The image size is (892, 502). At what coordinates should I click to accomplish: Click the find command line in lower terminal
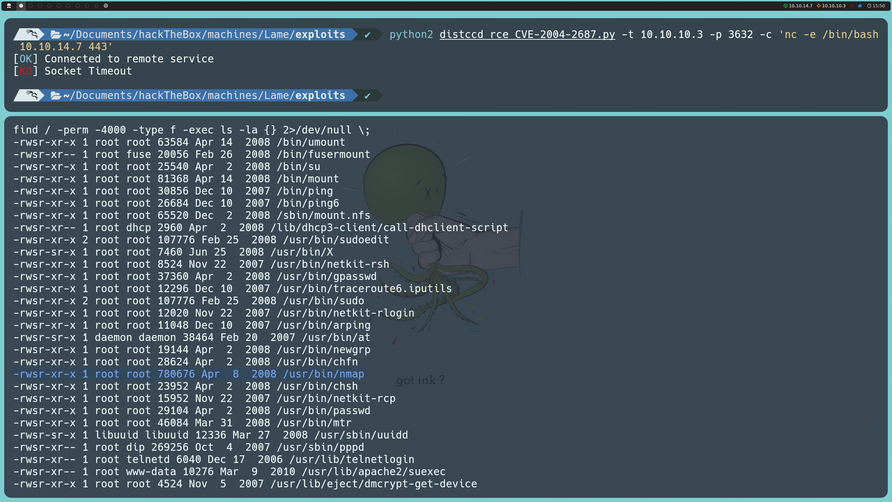[192, 130]
